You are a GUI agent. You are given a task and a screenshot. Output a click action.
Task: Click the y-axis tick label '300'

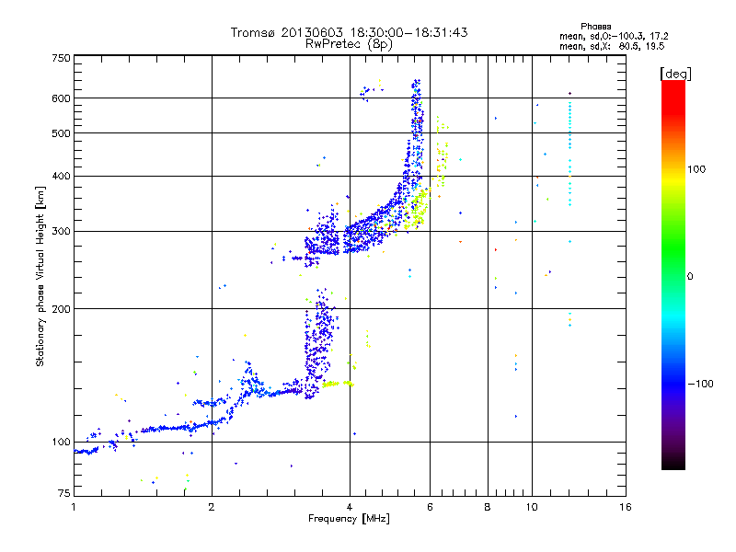(x=61, y=232)
